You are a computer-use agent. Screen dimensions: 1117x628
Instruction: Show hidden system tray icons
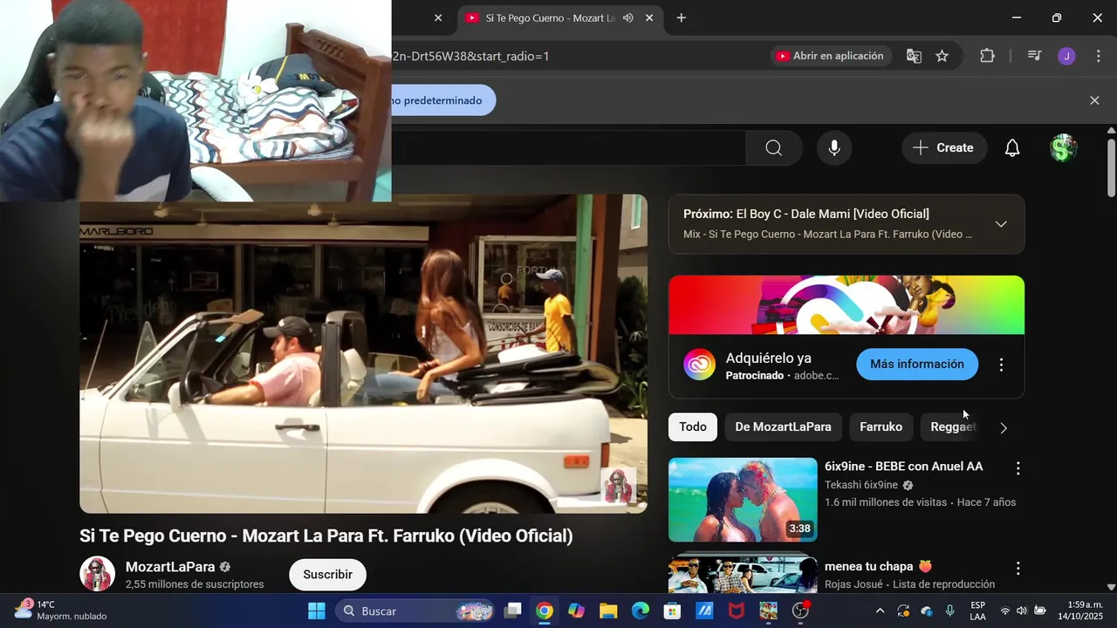point(880,611)
